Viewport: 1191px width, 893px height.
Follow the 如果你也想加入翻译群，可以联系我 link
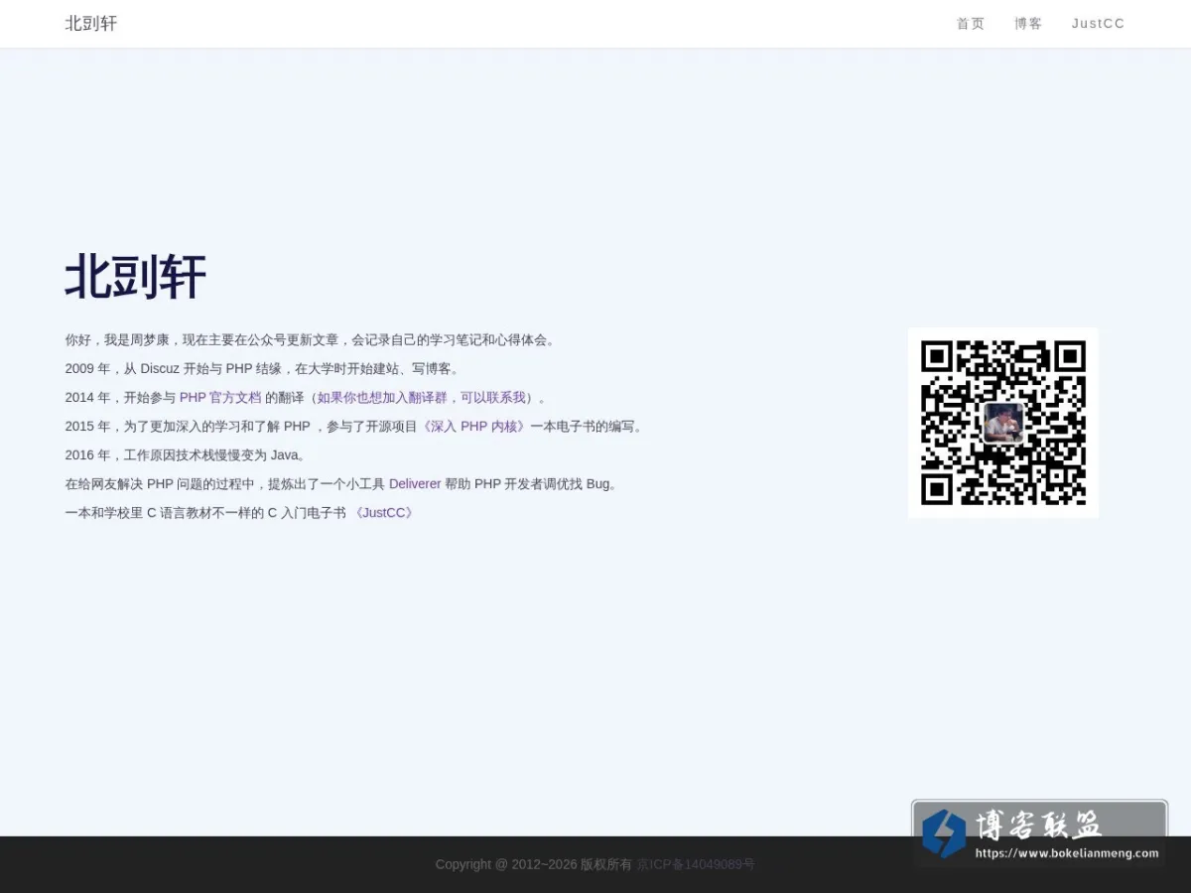coord(422,398)
